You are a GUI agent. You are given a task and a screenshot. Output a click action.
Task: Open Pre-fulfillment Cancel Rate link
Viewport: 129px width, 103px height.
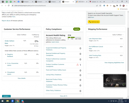[96, 48]
